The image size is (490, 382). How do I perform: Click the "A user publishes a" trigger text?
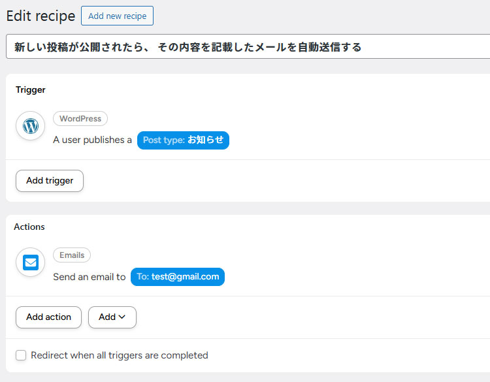pos(92,140)
